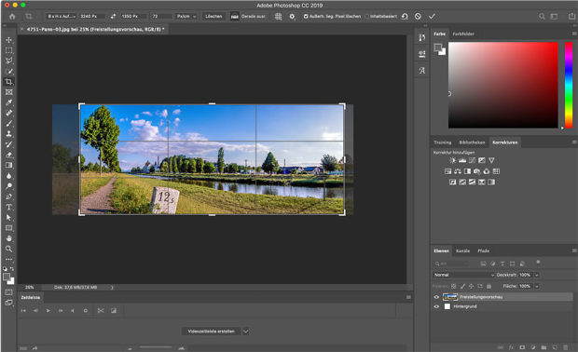Screen dimensions: 578x352
Task: Select the Rectangle shape tool
Action: (x=8, y=228)
